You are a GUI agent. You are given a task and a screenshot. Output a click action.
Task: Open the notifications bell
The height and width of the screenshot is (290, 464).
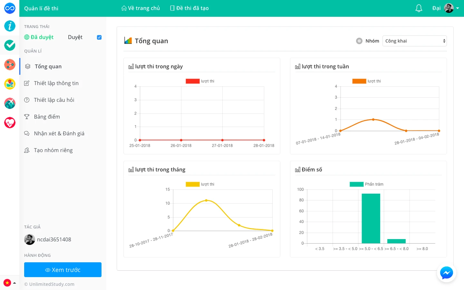point(419,8)
